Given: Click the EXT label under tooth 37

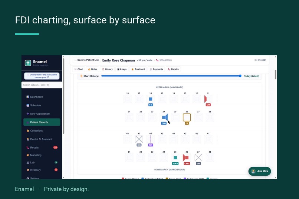Looking at the screenshot, I should (x=198, y=163).
